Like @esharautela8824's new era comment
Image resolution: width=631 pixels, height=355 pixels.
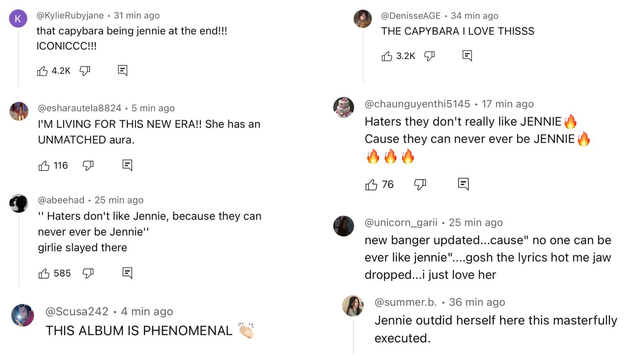tap(44, 166)
